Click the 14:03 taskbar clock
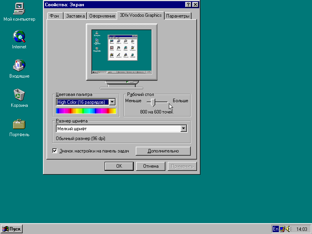The image size is (312, 234). (x=302, y=229)
